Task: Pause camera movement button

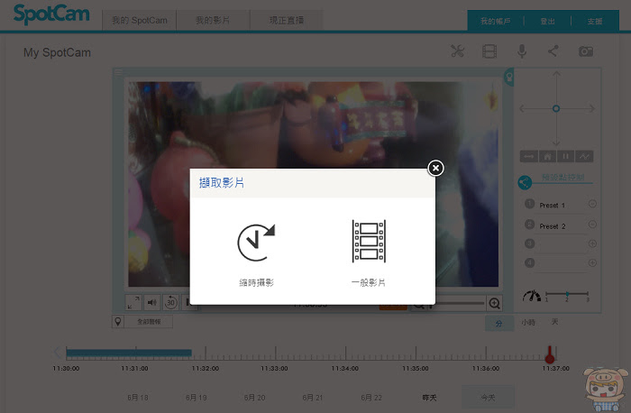Action: pos(566,156)
